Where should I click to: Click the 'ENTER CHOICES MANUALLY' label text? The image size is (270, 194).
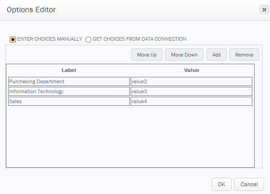pos(50,39)
